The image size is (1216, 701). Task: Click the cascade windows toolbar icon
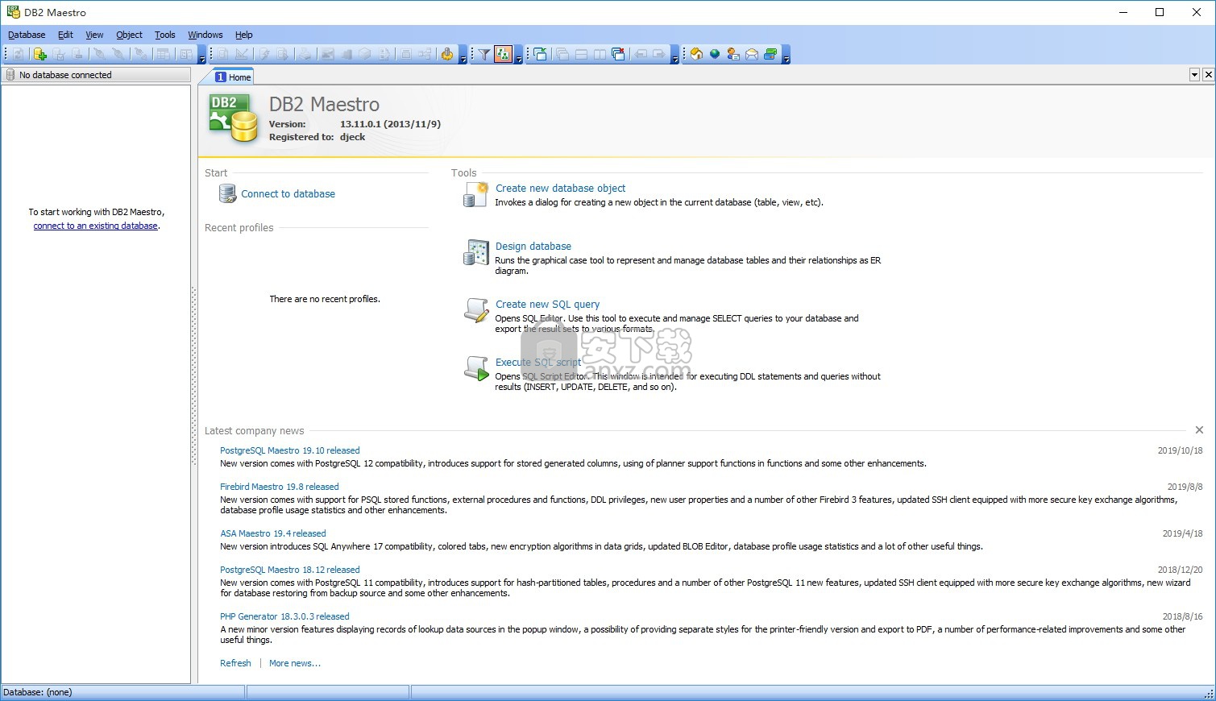pos(562,54)
